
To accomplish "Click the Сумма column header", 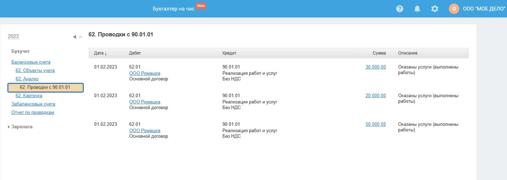I will tap(379, 53).
